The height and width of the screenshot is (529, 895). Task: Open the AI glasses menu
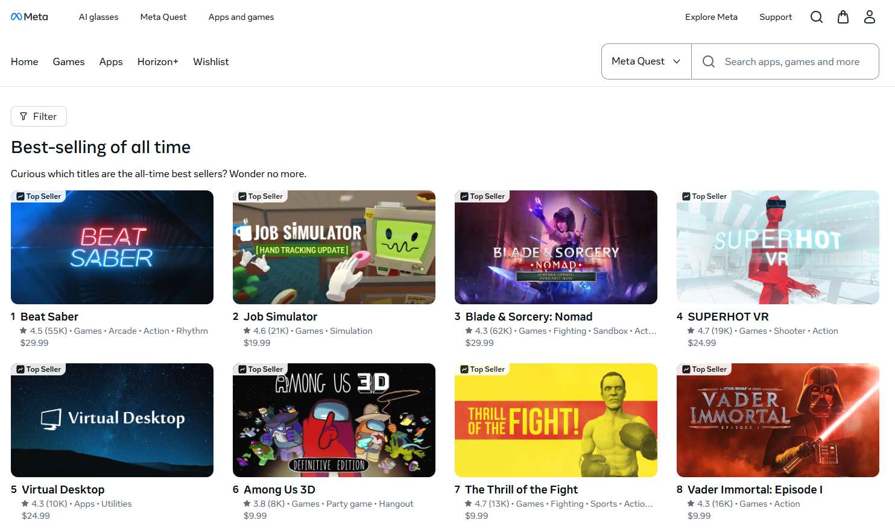[x=98, y=17]
